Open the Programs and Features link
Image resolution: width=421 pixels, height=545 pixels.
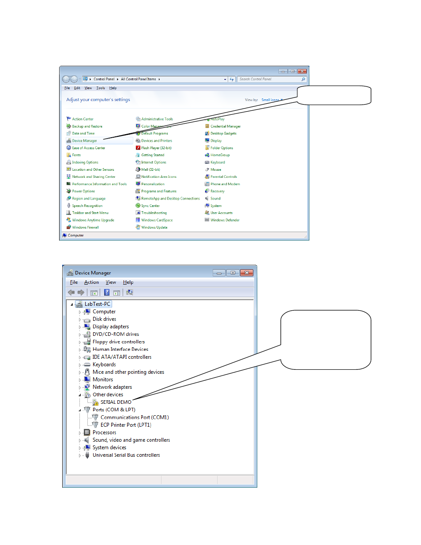(159, 191)
